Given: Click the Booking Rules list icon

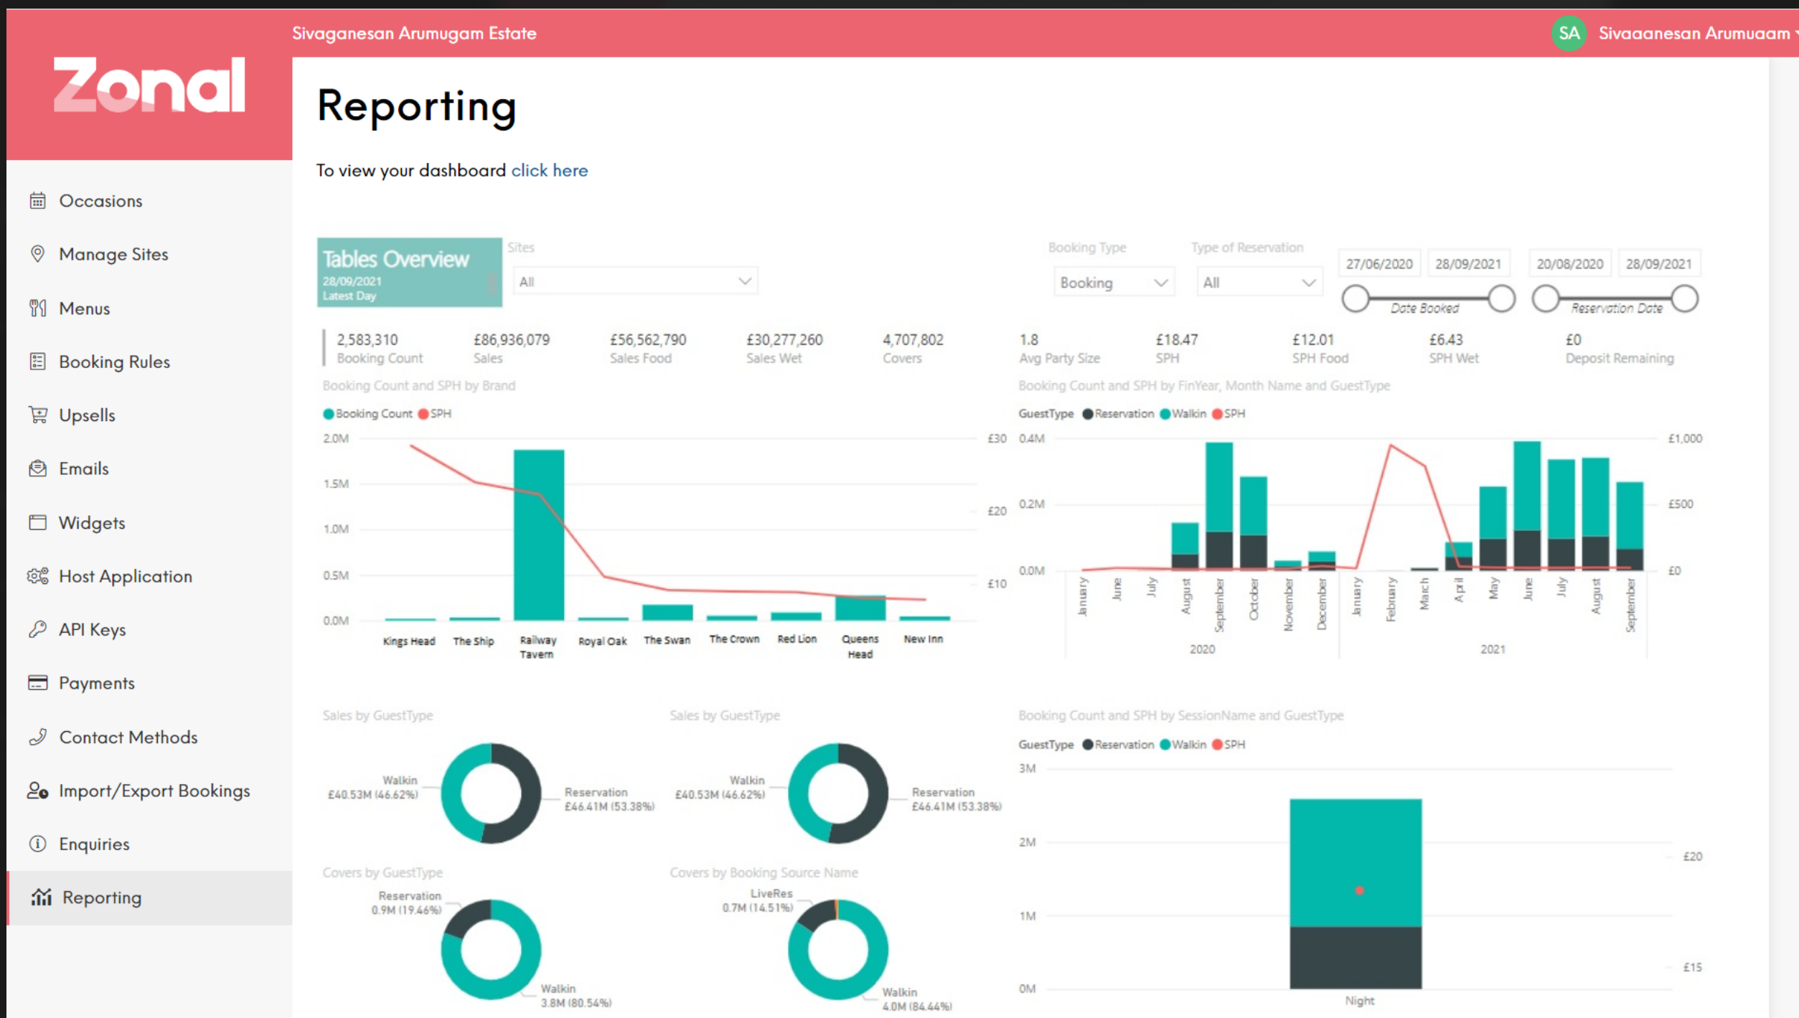Looking at the screenshot, I should [37, 362].
